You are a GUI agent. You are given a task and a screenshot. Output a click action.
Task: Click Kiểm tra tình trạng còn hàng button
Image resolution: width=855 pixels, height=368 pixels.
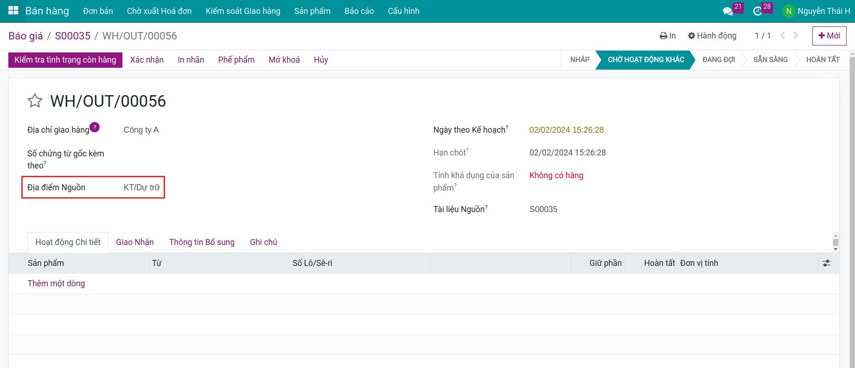pyautogui.click(x=65, y=60)
